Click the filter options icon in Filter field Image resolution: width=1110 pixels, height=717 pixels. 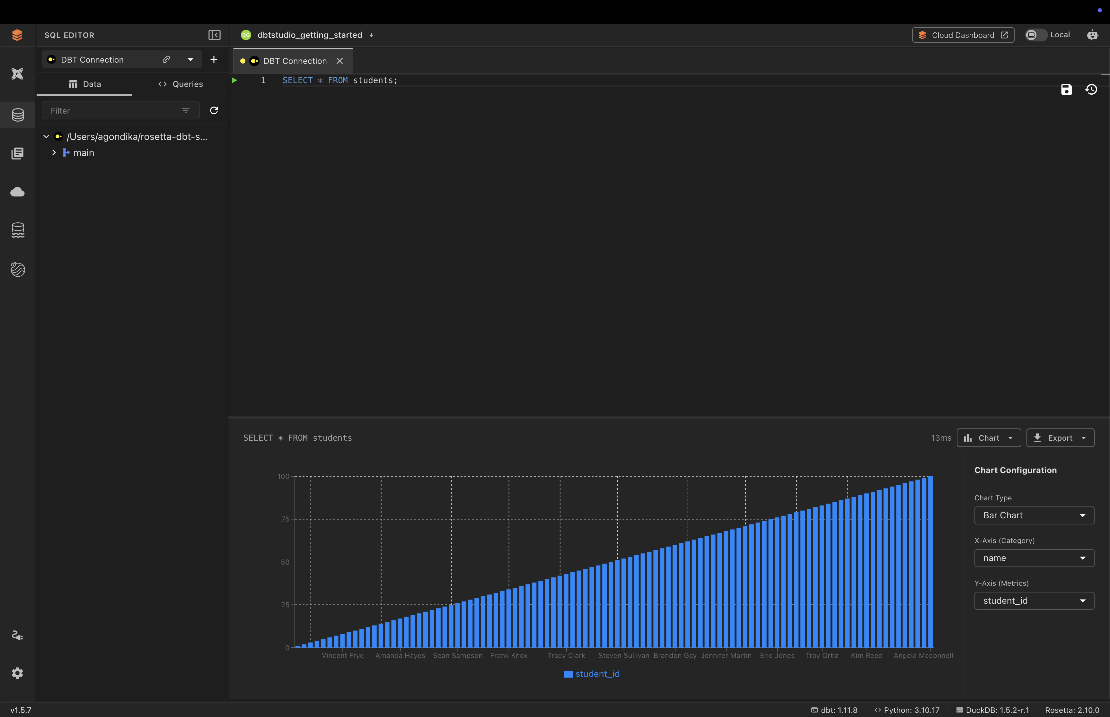(185, 111)
